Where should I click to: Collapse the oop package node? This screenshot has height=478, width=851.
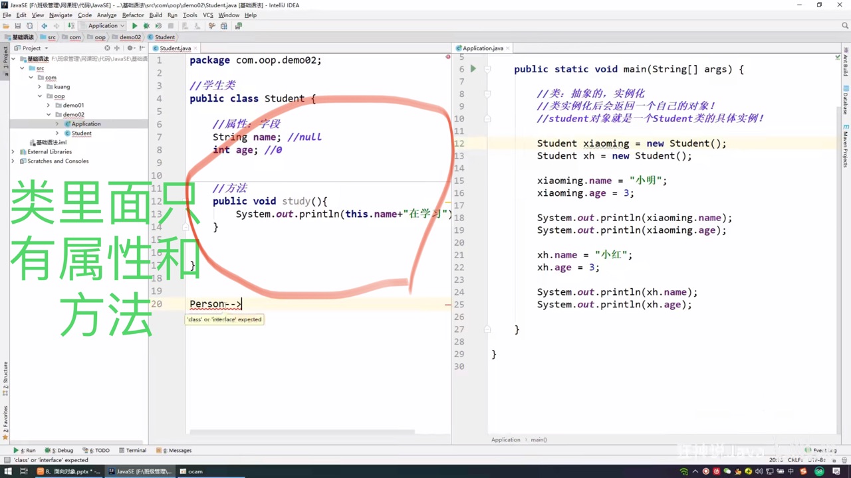click(39, 96)
